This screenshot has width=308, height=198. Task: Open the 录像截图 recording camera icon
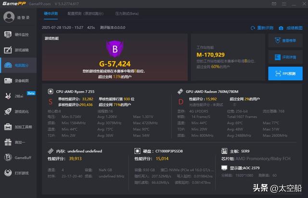pos(8,81)
